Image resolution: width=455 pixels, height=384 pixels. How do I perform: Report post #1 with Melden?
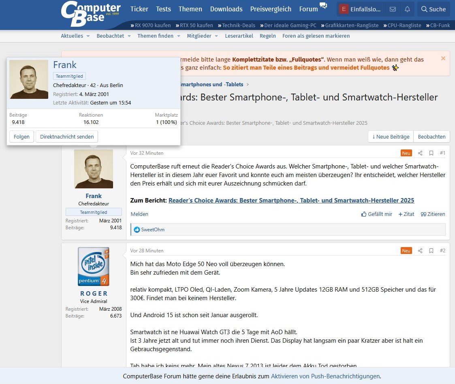click(139, 214)
